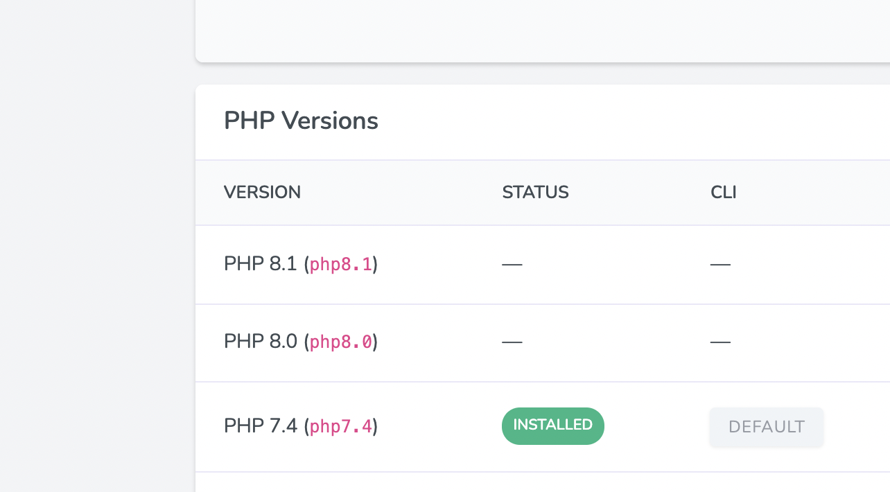
Task: Click the green INSTALLED status badge
Action: [552, 425]
